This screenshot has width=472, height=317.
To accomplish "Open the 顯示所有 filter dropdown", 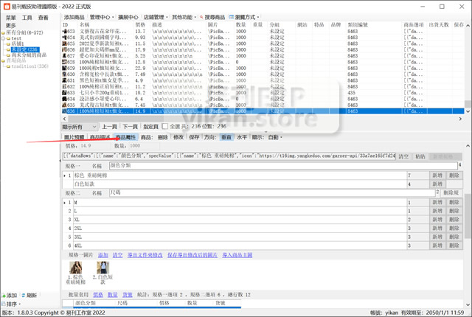I will point(80,127).
